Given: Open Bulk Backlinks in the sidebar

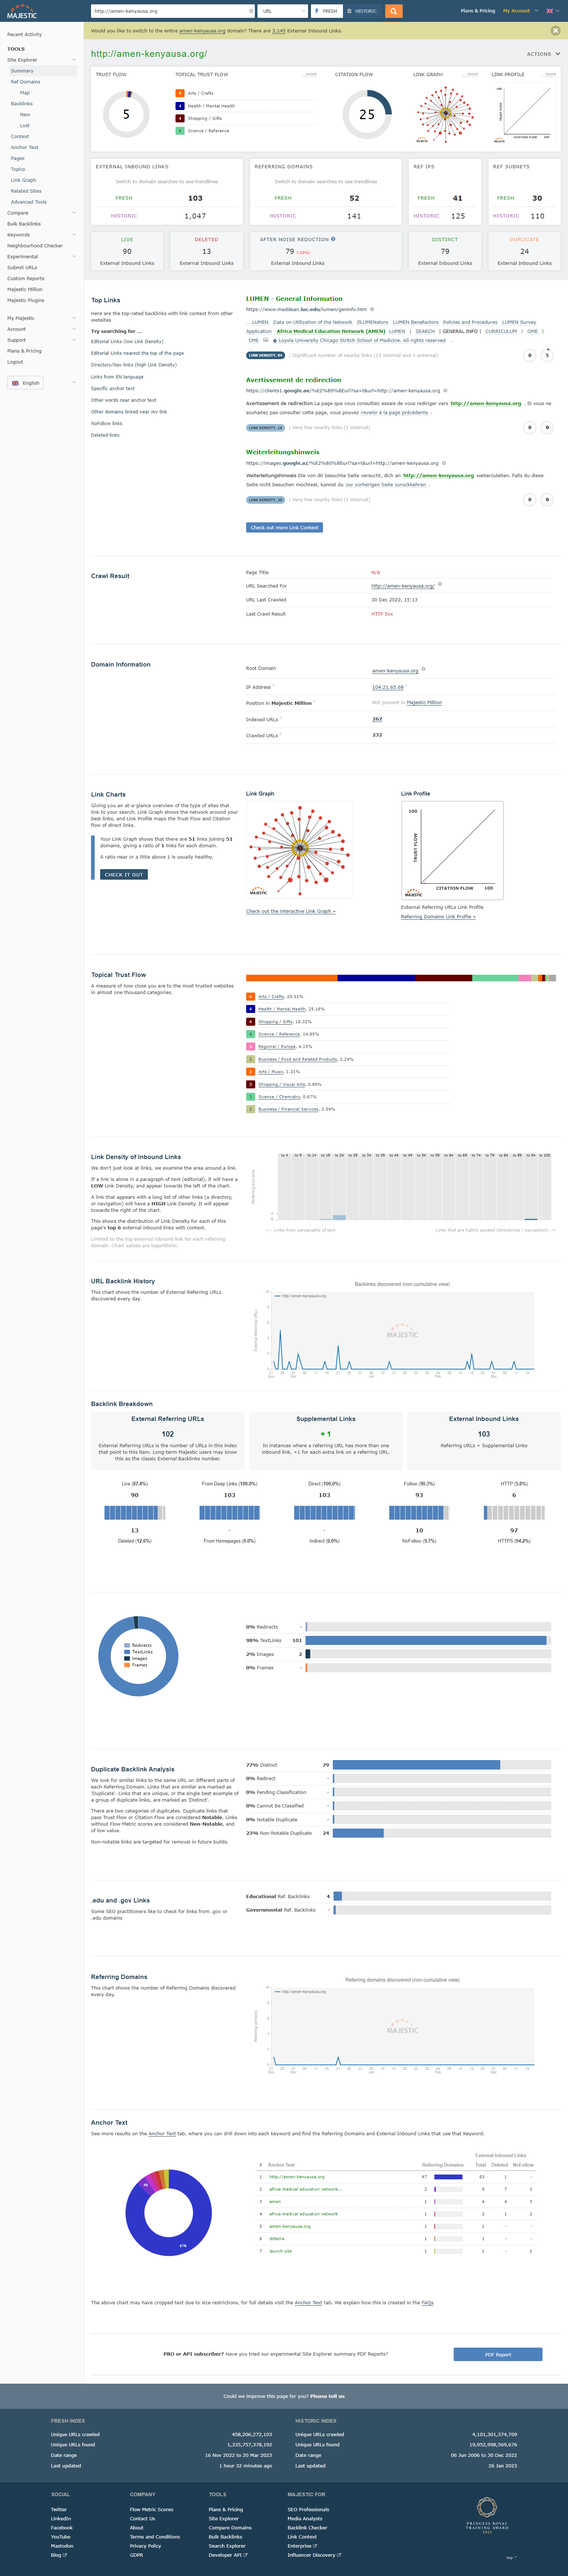Looking at the screenshot, I should (x=24, y=224).
